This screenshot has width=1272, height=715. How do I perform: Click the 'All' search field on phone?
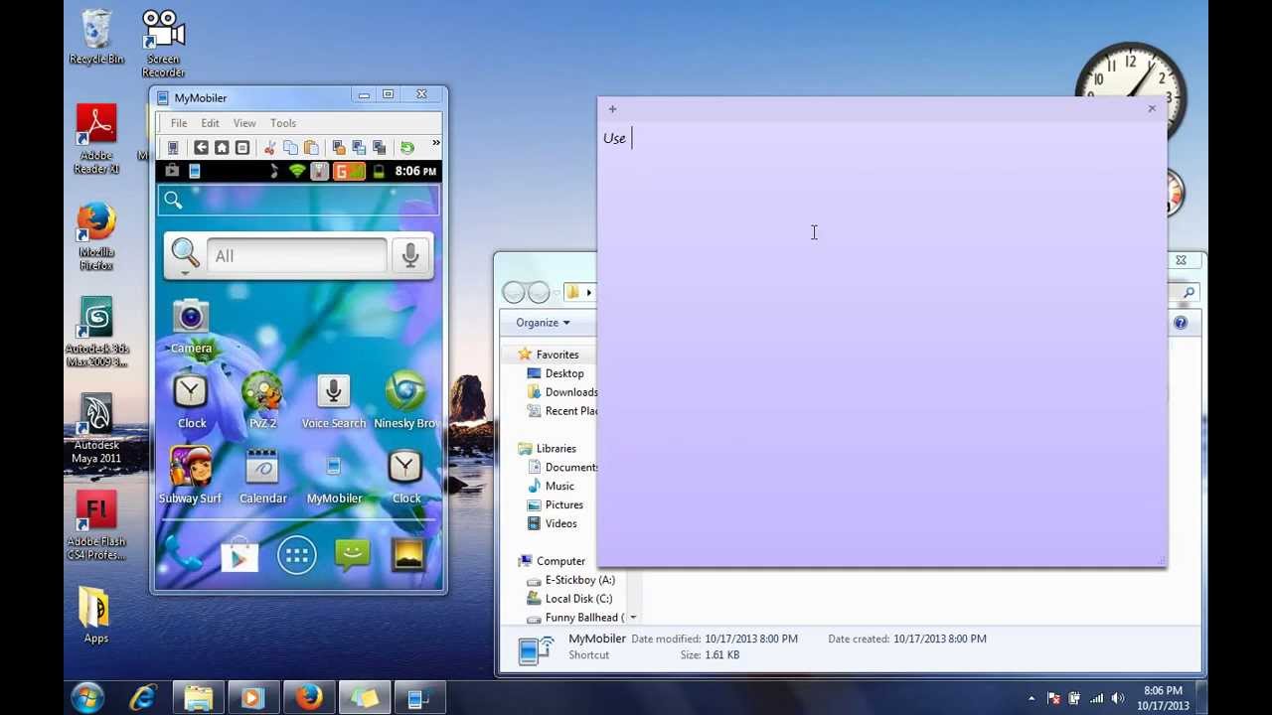point(296,256)
